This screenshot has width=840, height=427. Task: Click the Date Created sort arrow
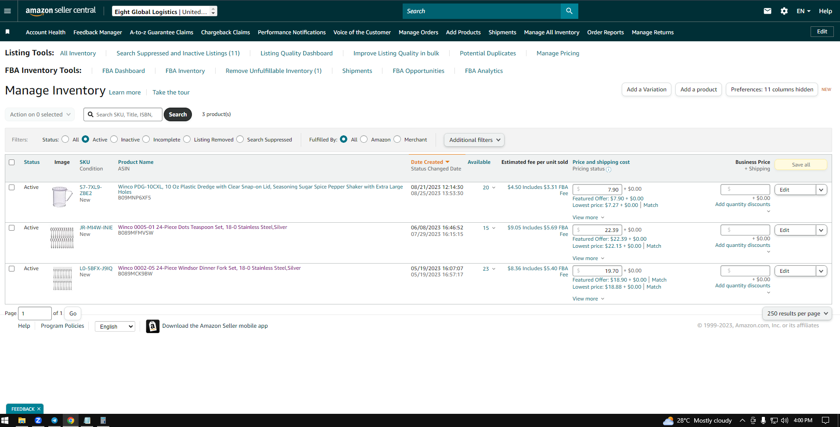pos(447,162)
